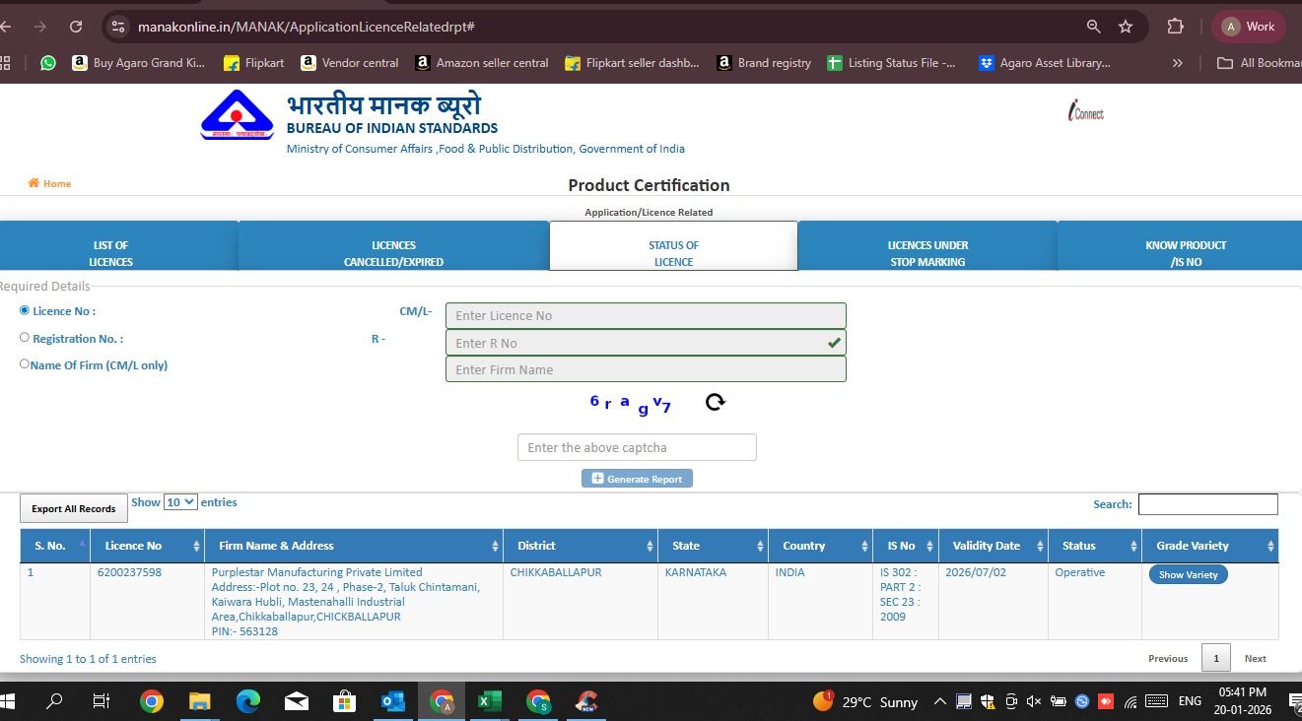
Task: Open the Know Product /IS No tab
Action: tap(1186, 253)
